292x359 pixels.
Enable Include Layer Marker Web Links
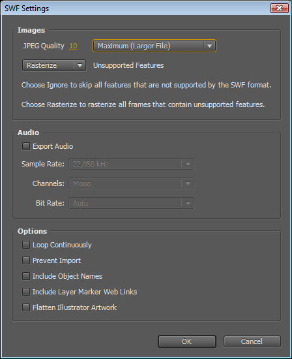[26, 292]
